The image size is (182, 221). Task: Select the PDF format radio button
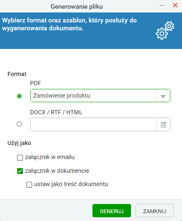click(x=19, y=96)
